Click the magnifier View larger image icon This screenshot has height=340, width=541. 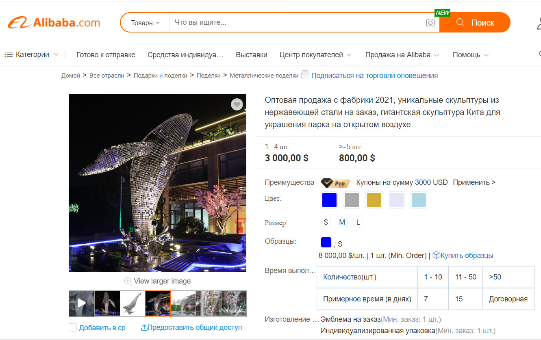click(128, 281)
